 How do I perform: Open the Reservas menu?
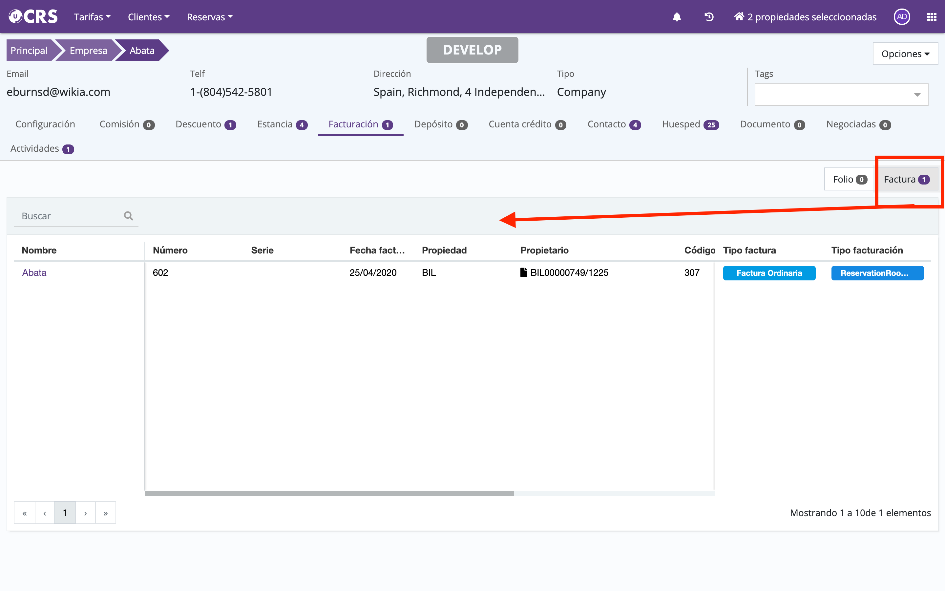(x=209, y=17)
